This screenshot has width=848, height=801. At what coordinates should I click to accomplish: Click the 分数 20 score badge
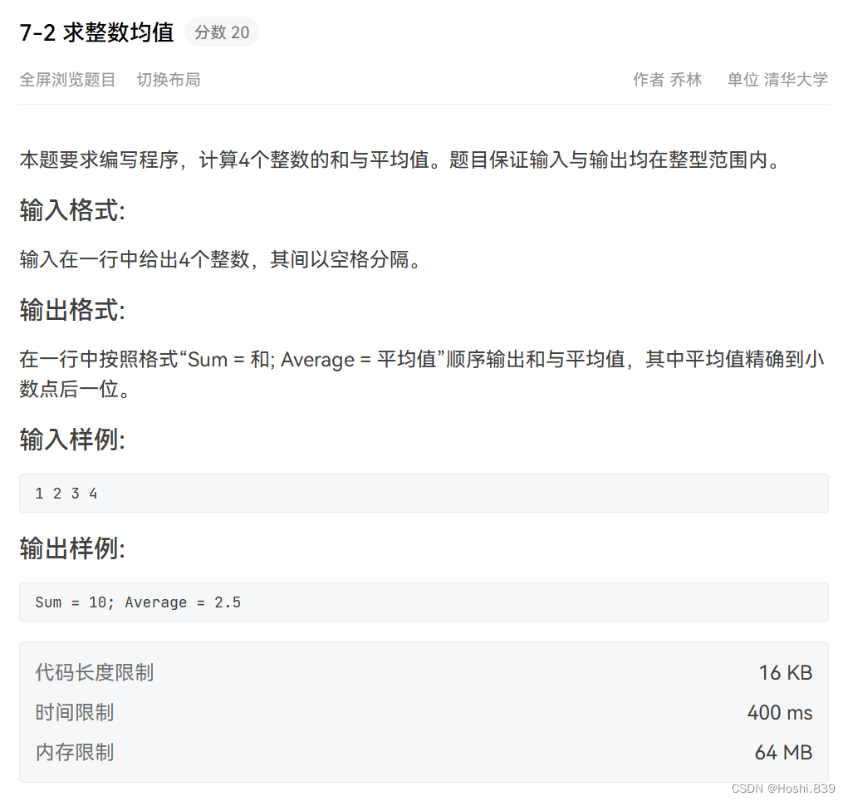point(221,32)
